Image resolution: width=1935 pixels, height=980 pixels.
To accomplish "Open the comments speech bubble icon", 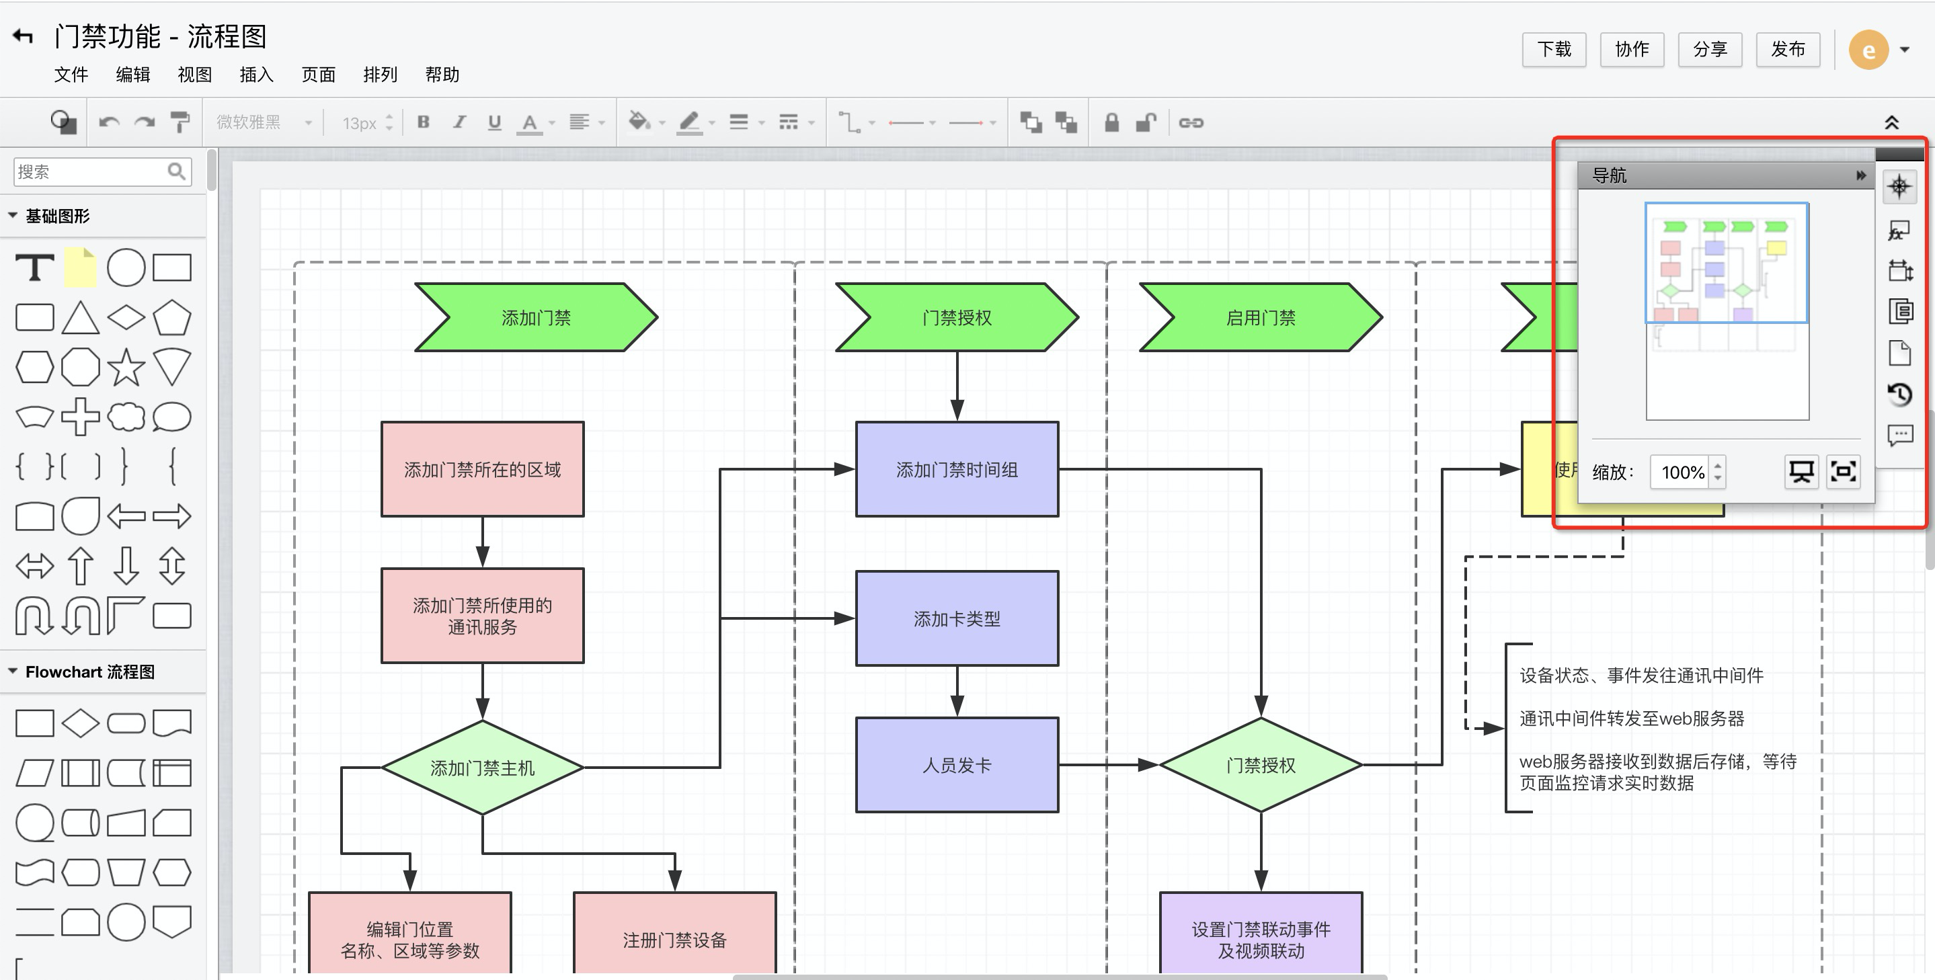I will click(x=1899, y=435).
